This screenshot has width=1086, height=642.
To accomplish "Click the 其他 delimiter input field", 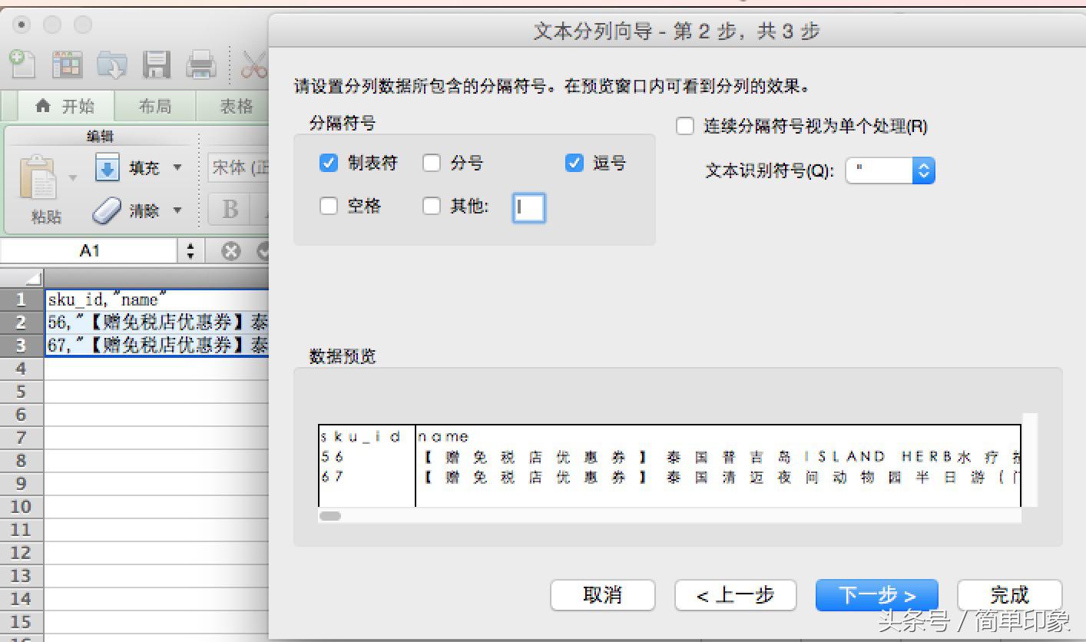I will point(528,207).
